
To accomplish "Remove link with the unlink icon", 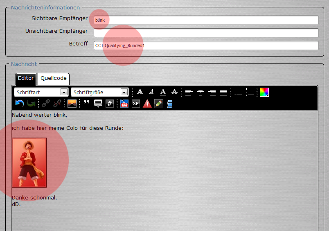I will (x=57, y=104).
